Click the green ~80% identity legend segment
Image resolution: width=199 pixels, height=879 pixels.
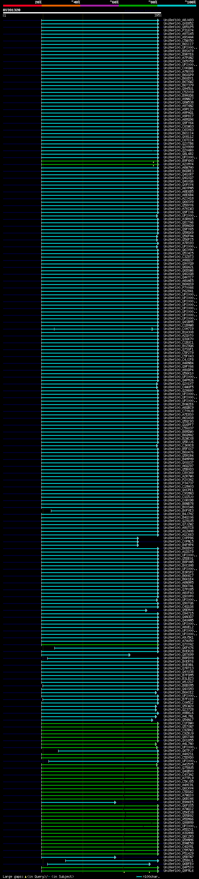coord(138,6)
